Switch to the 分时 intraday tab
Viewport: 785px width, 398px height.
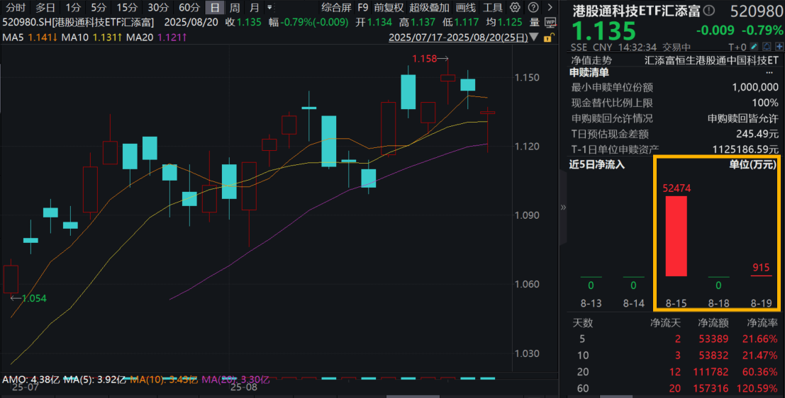[x=16, y=8]
